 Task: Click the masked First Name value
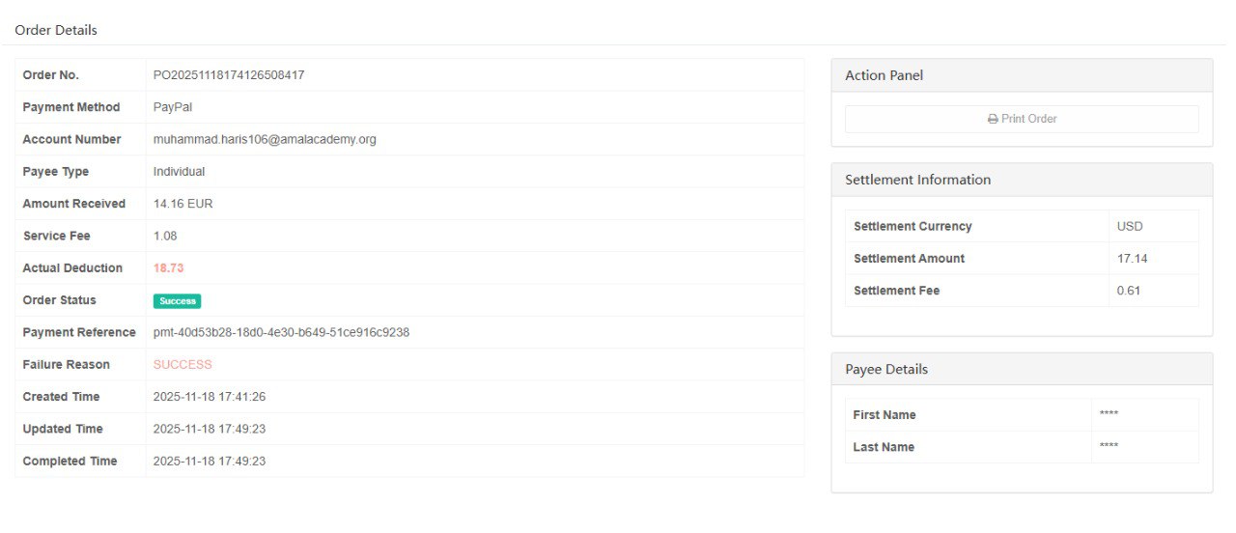(1109, 414)
